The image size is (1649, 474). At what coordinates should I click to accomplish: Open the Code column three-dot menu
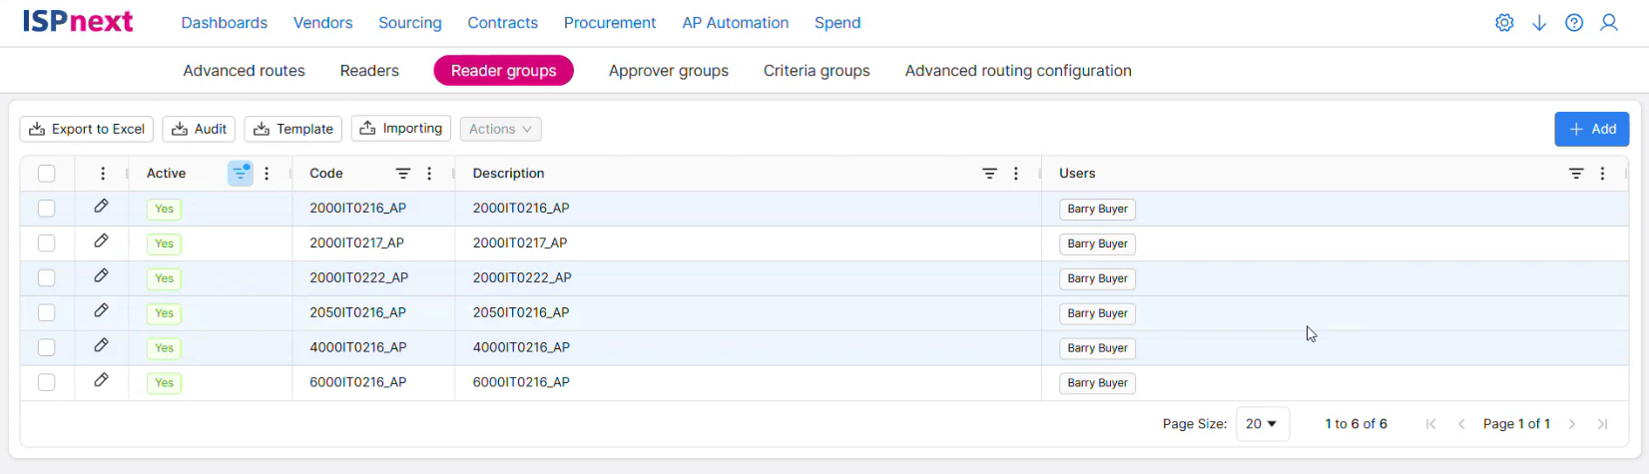point(429,174)
